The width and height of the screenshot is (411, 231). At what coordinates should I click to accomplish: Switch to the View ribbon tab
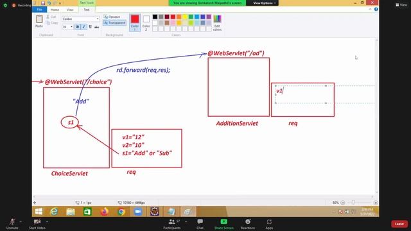click(x=70, y=10)
